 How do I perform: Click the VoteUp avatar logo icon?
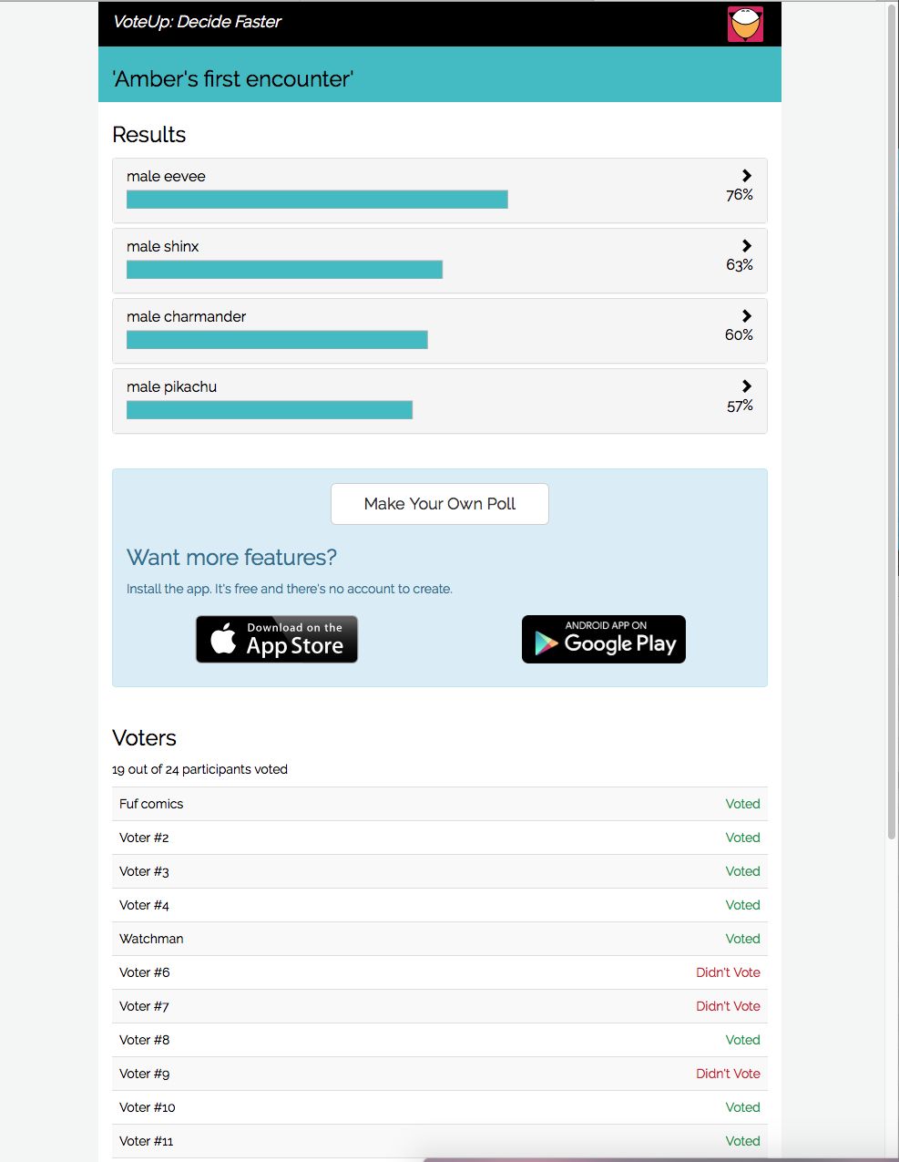coord(745,24)
